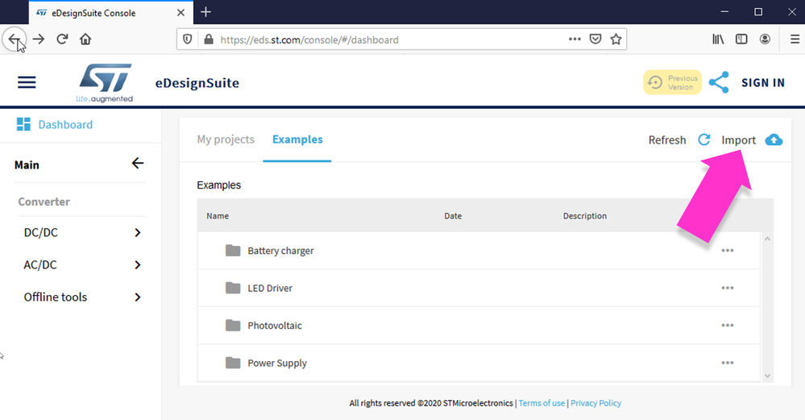Image resolution: width=805 pixels, height=420 pixels.
Task: Switch to the My projects tab
Action: 226,139
